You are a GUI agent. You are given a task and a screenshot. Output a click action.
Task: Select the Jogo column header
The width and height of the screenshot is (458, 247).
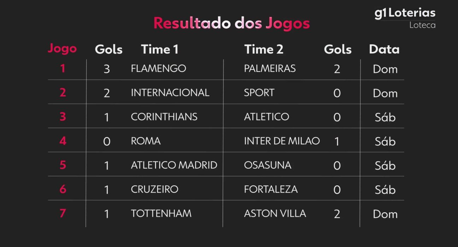tap(62, 48)
